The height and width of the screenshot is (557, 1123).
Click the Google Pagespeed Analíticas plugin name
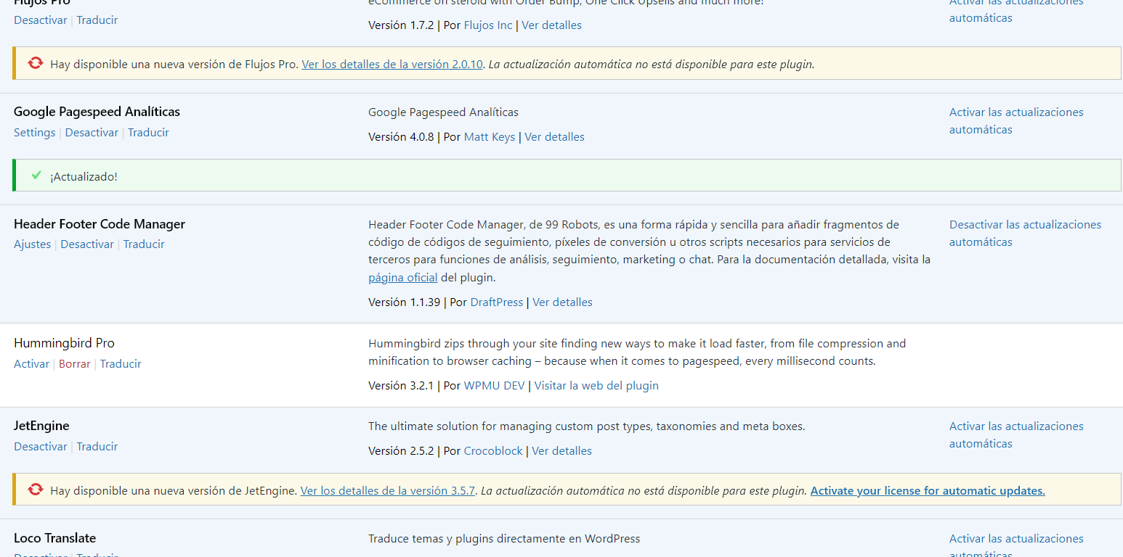pos(97,111)
